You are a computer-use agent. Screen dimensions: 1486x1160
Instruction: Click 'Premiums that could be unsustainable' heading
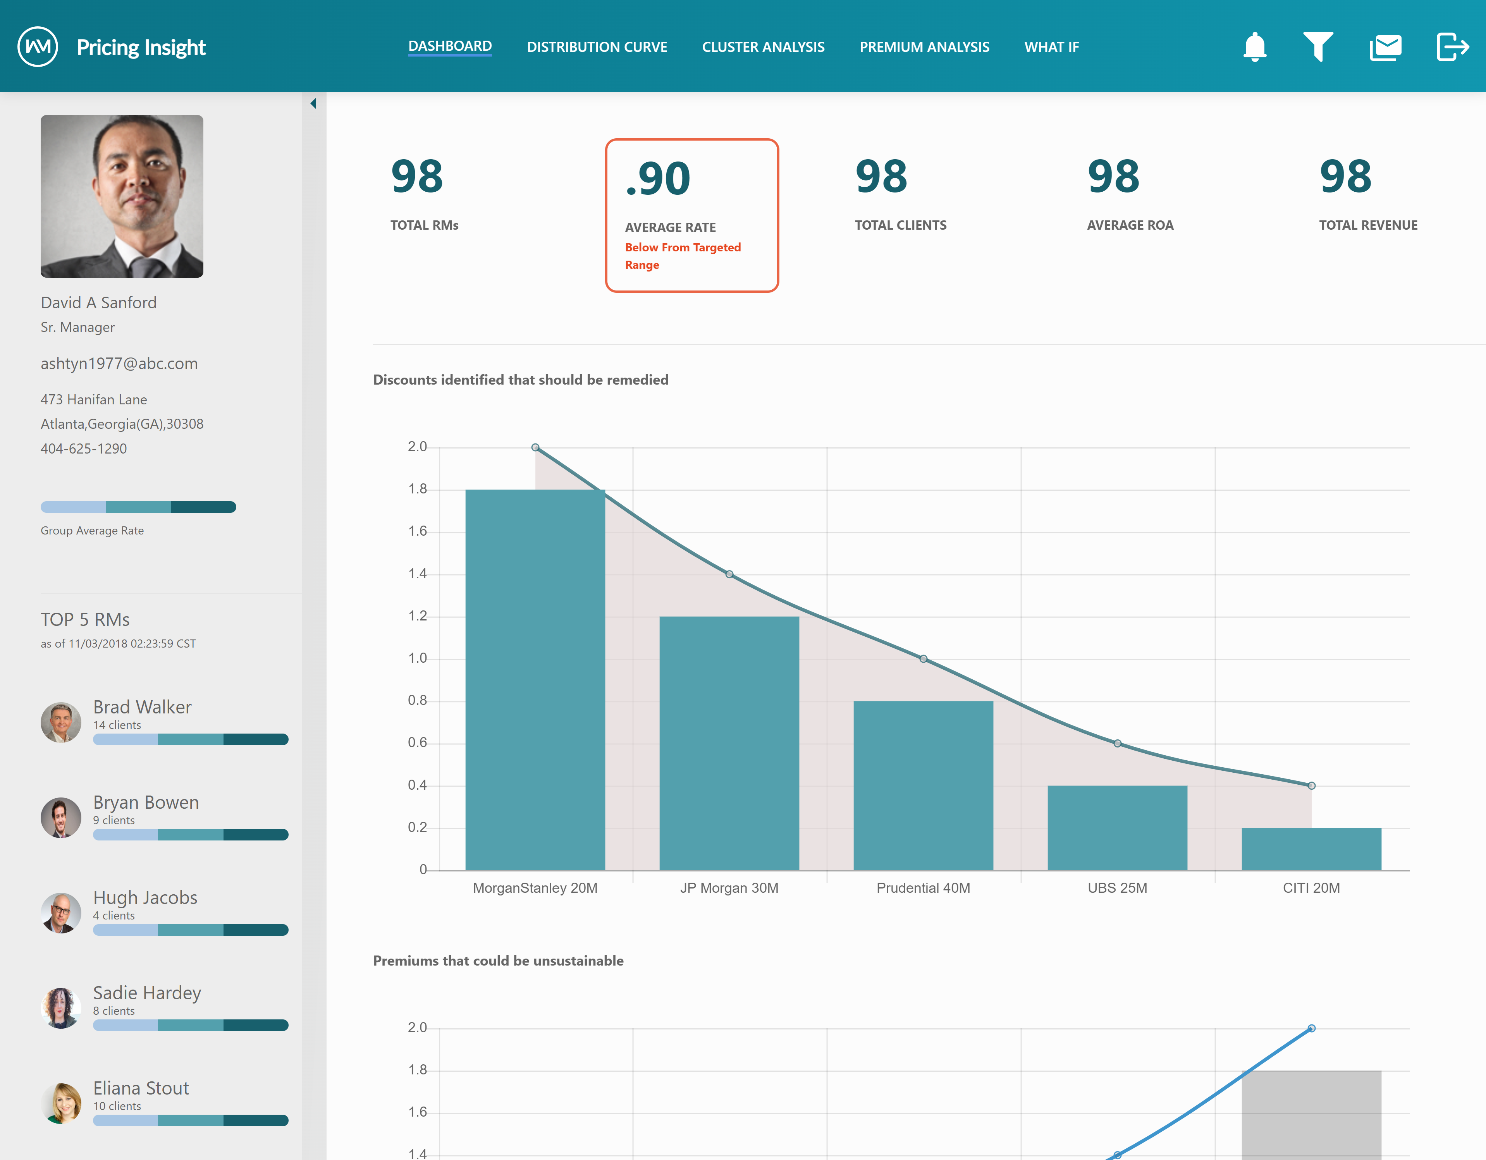pyautogui.click(x=498, y=961)
